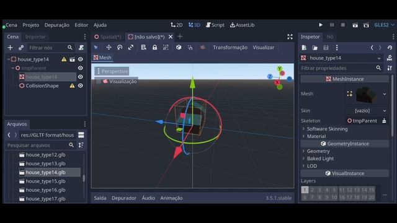397x223 pixels.
Task: Click the Perspectiva view button
Action: pos(112,71)
